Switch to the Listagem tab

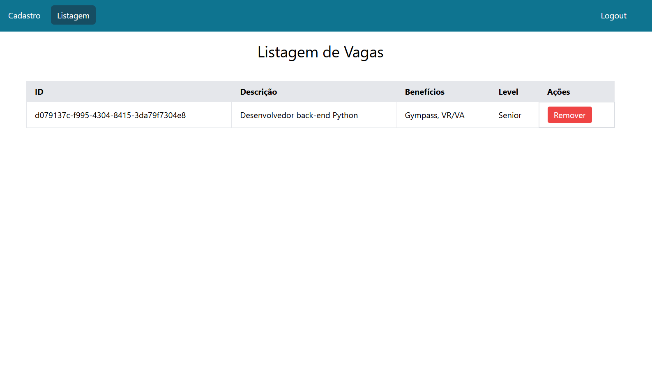click(x=73, y=16)
